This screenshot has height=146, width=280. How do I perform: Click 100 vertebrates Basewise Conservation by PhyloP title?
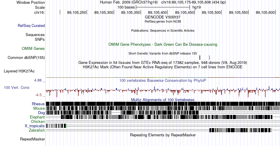tap(163, 80)
